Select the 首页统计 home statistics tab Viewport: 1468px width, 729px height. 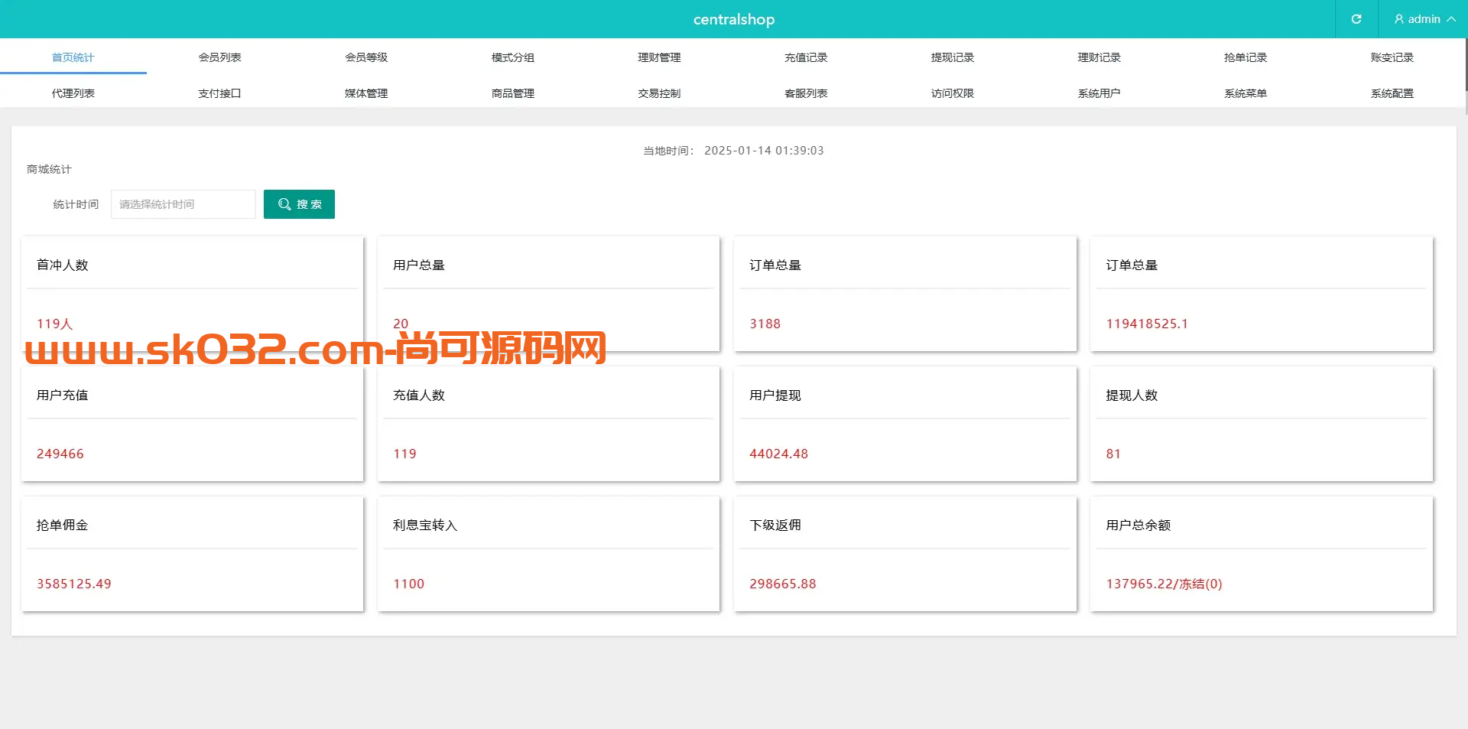pyautogui.click(x=73, y=57)
